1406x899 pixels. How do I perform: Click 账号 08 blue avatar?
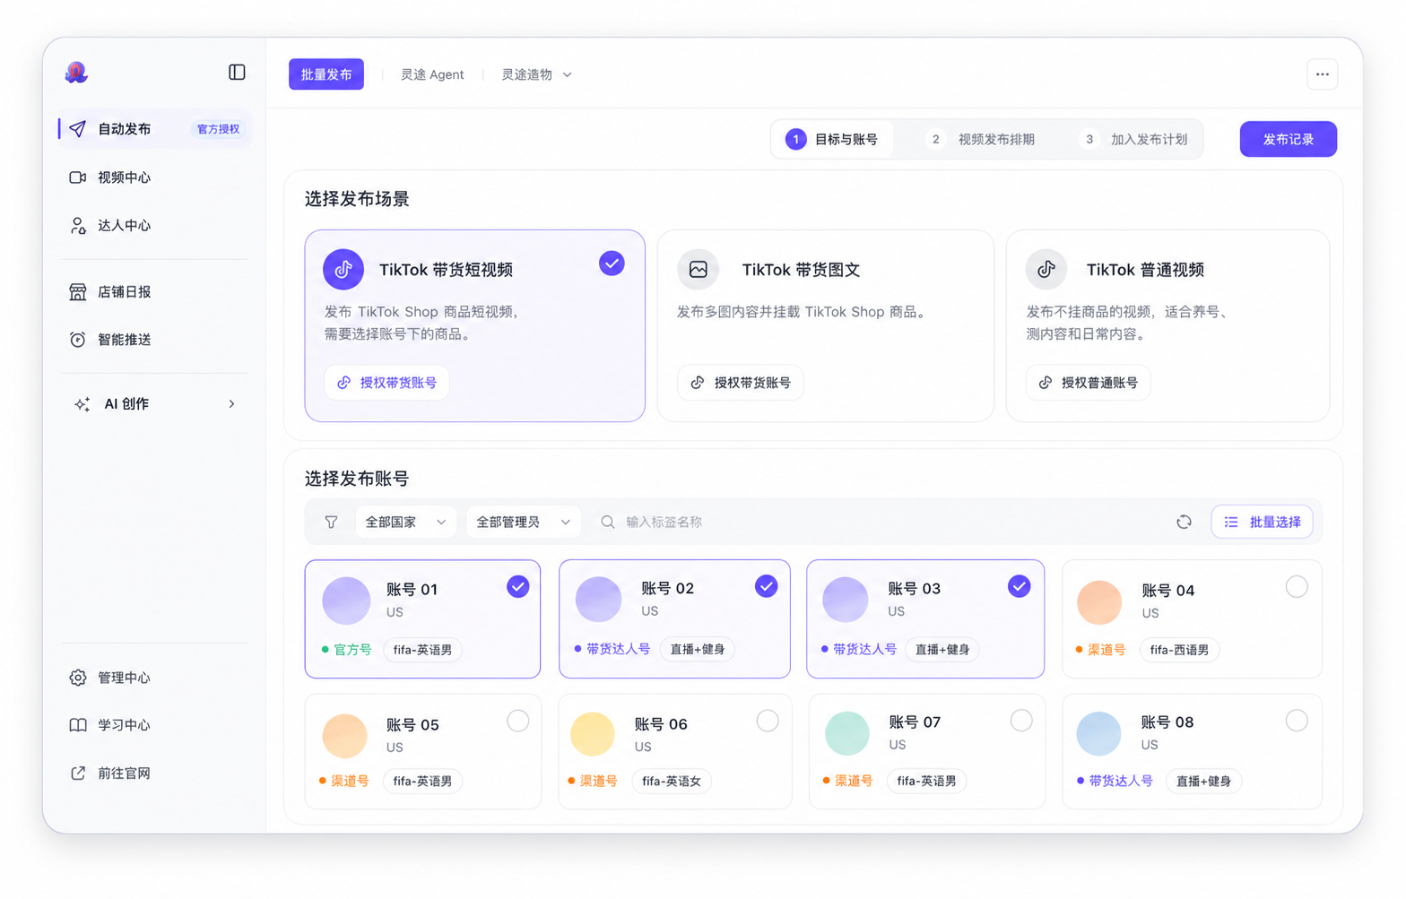click(x=1099, y=734)
